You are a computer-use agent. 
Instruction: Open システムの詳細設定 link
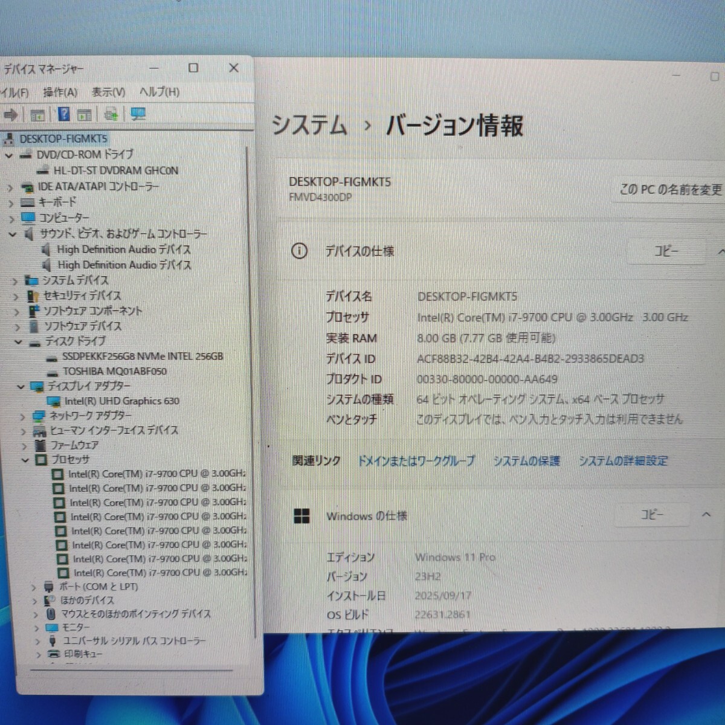[x=623, y=461]
